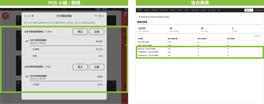Click the trash icon in the red sidebar
This screenshot has width=264, height=104.
(125, 86)
